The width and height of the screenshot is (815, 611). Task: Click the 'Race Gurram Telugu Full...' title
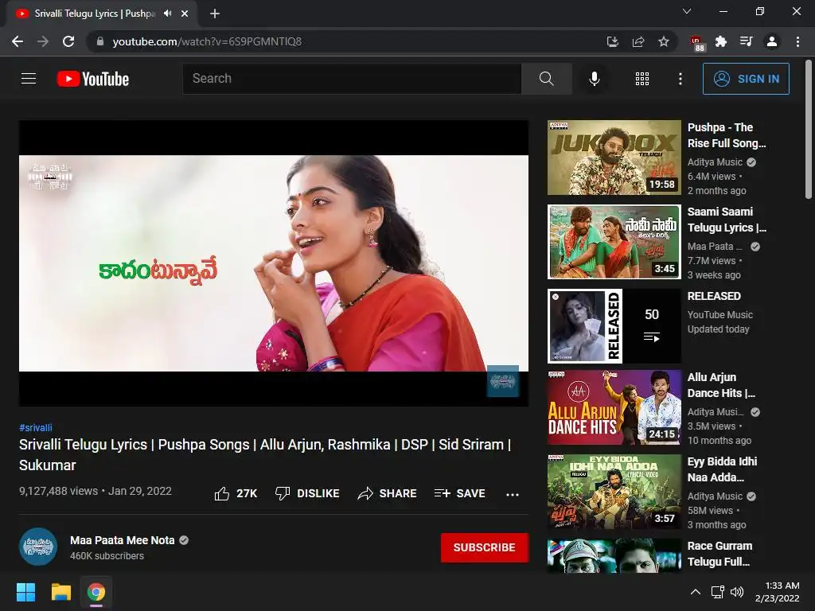click(x=719, y=554)
